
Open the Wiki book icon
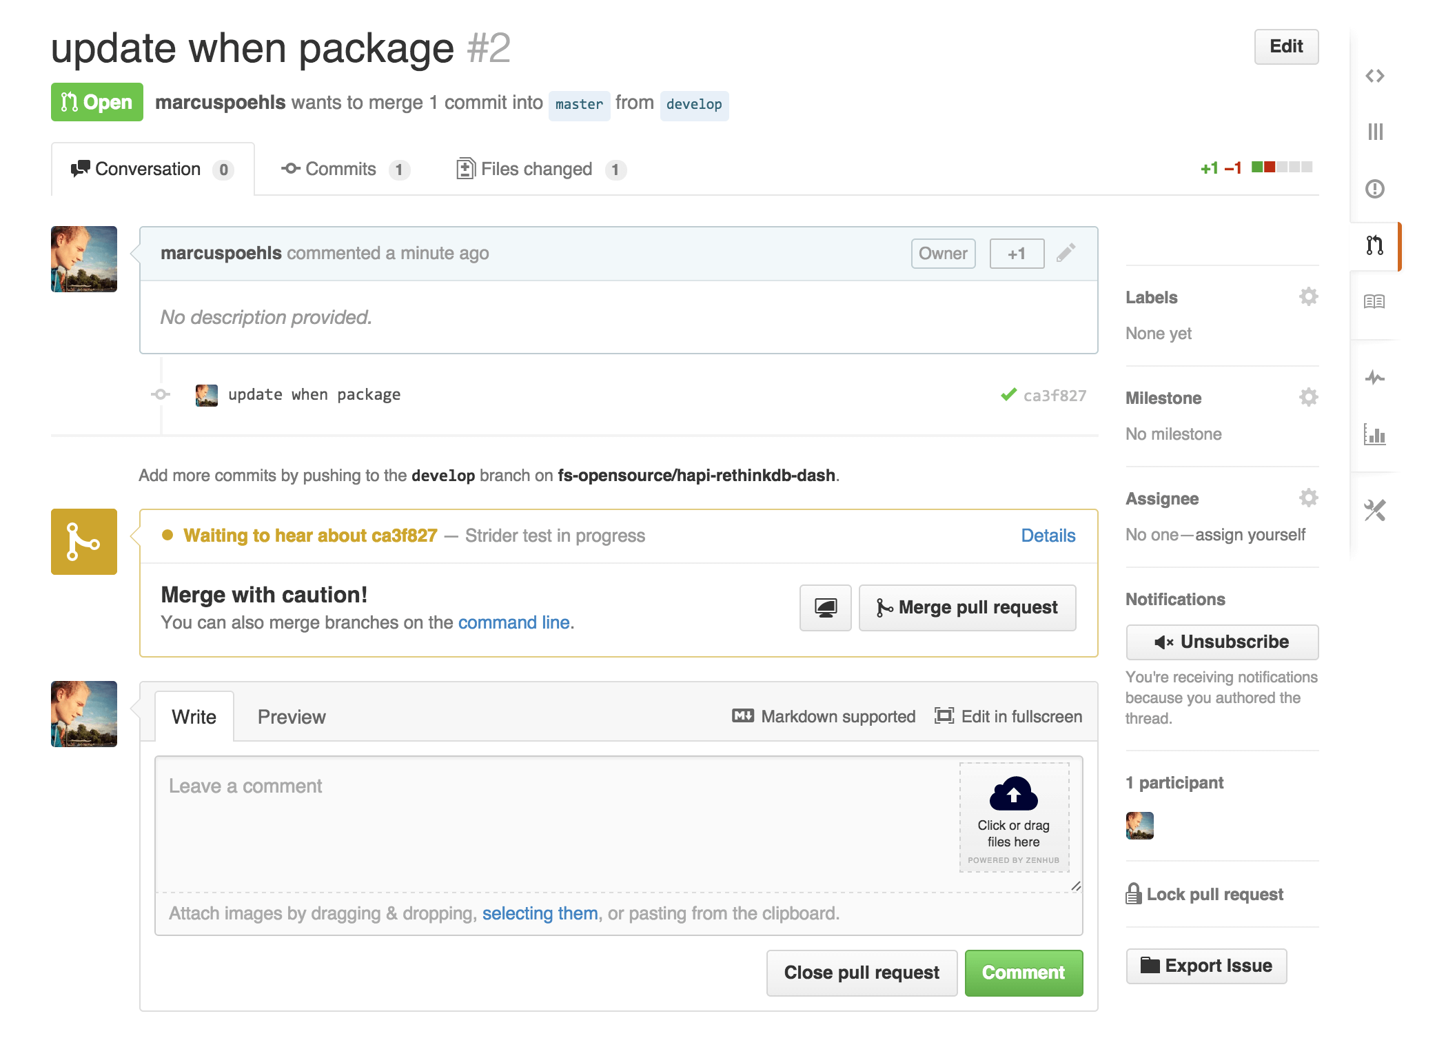(x=1374, y=302)
